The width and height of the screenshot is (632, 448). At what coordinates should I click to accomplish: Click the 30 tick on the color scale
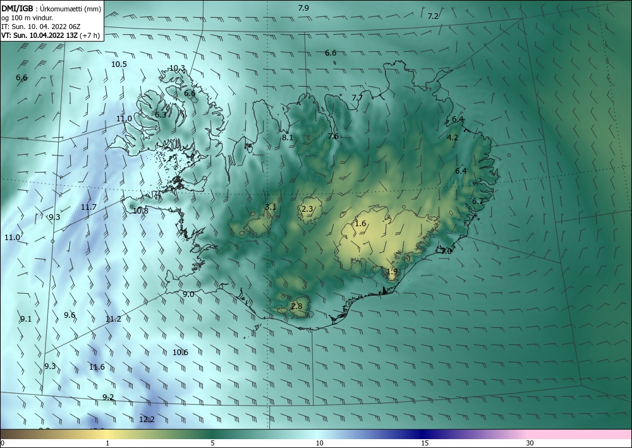[530, 443]
